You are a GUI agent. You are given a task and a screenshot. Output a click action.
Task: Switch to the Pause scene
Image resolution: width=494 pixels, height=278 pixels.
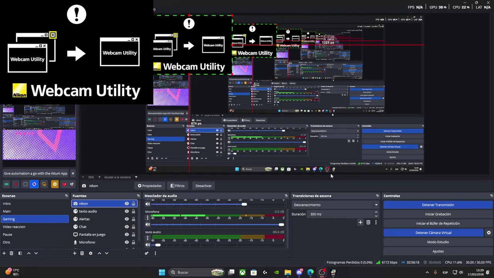35,234
